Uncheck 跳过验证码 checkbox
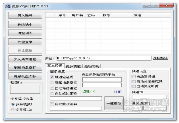The height and width of the screenshot is (123, 179). (52, 77)
